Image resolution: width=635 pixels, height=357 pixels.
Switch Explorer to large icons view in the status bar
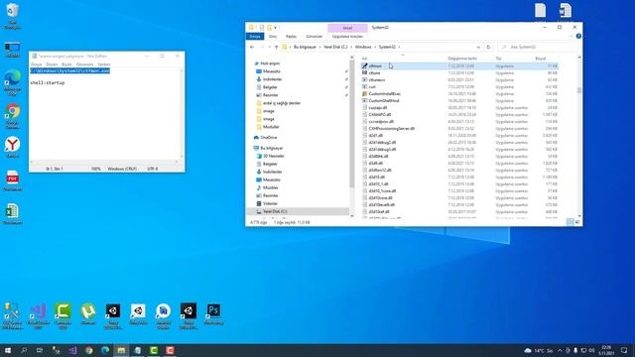(x=577, y=222)
